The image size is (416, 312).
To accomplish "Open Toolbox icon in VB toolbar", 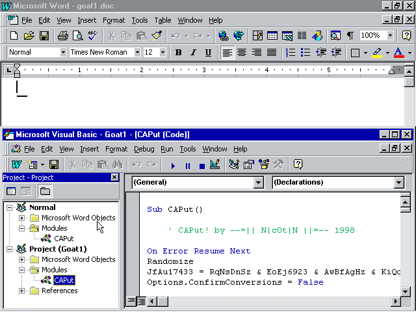I will 279,164.
